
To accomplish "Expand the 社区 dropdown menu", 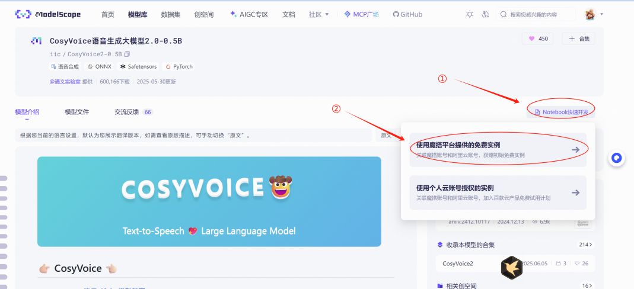I will click(x=318, y=15).
